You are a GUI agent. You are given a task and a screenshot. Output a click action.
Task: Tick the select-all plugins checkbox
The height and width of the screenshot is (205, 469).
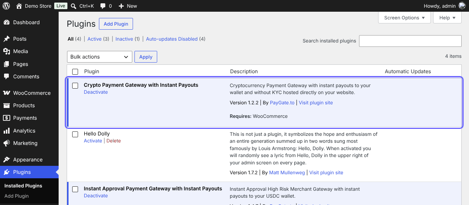point(75,72)
